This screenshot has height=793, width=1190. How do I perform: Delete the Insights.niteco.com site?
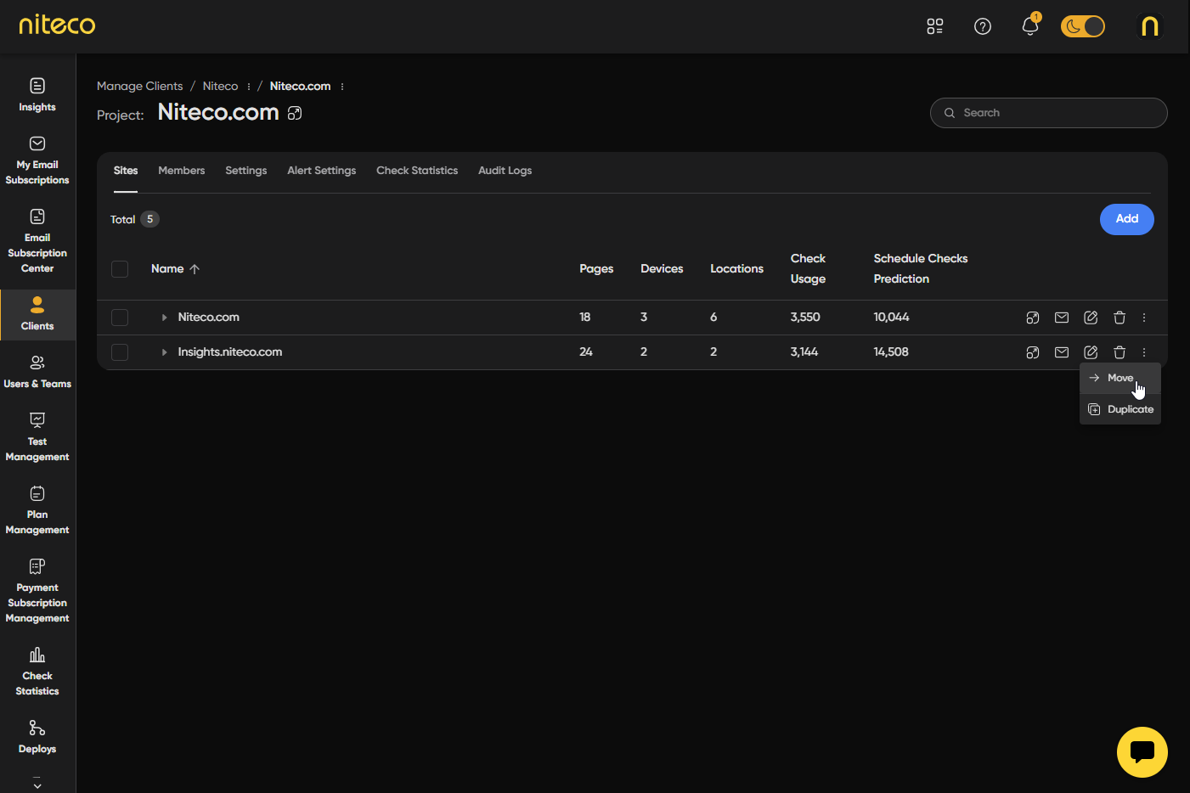(1120, 352)
